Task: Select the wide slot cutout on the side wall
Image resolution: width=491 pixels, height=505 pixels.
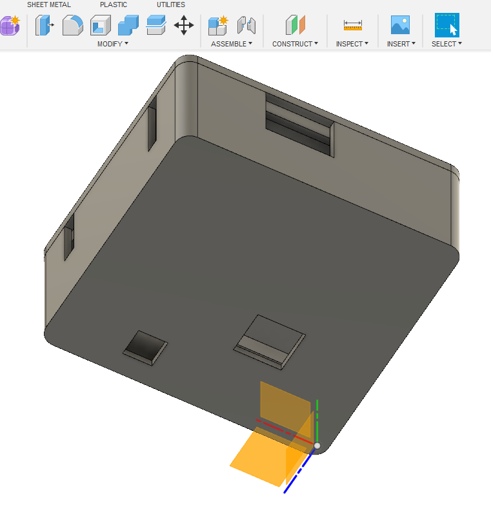Action: tap(299, 125)
